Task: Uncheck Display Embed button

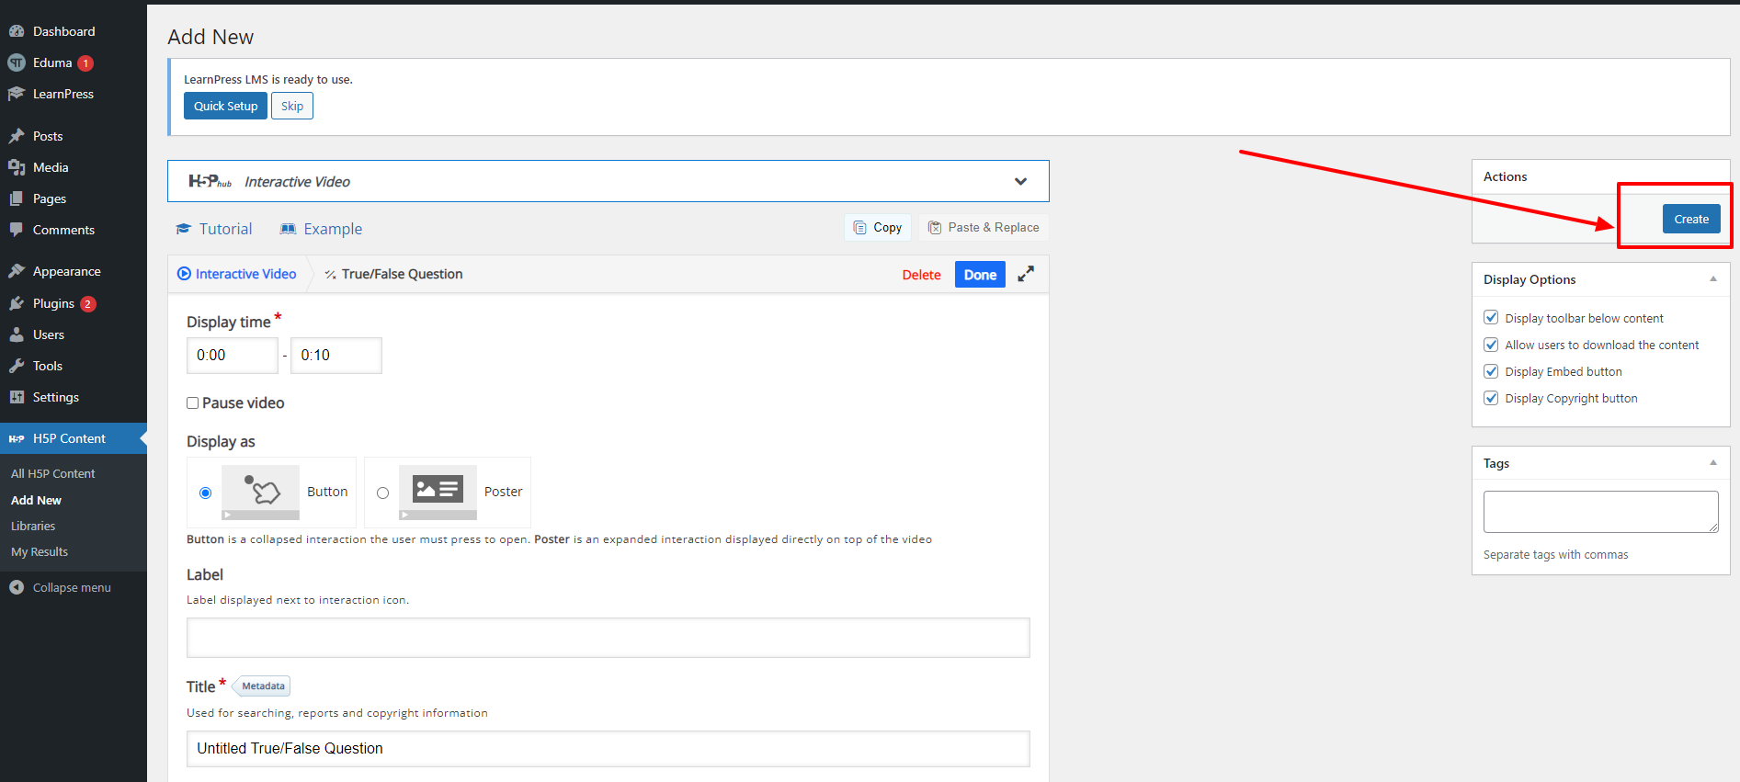Action: [1491, 371]
